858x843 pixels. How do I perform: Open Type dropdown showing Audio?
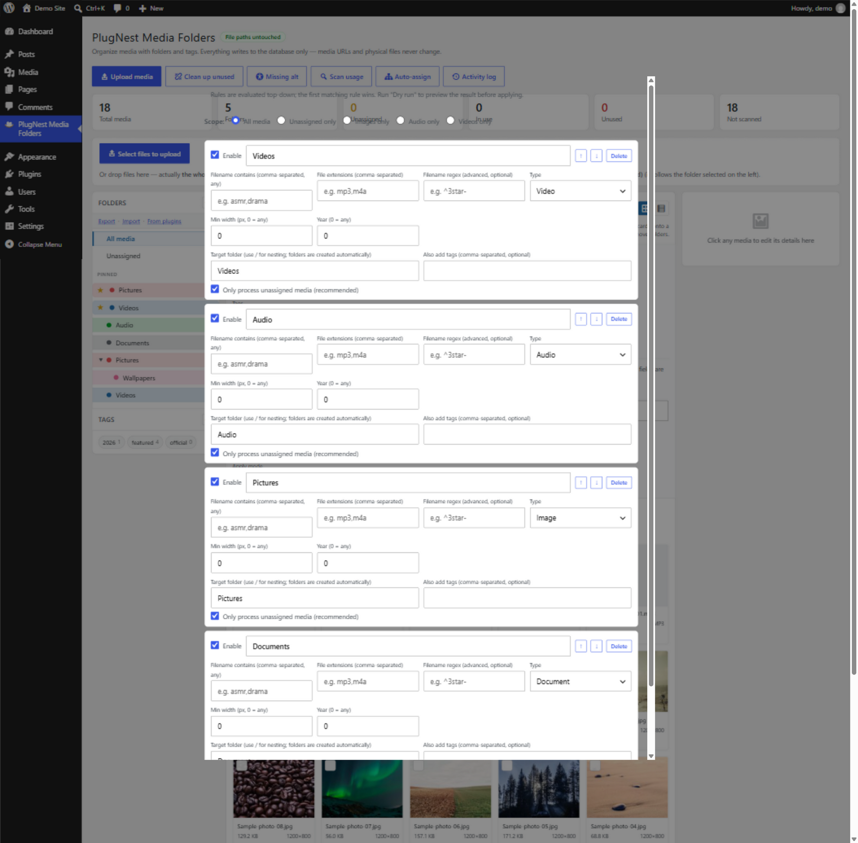click(580, 355)
